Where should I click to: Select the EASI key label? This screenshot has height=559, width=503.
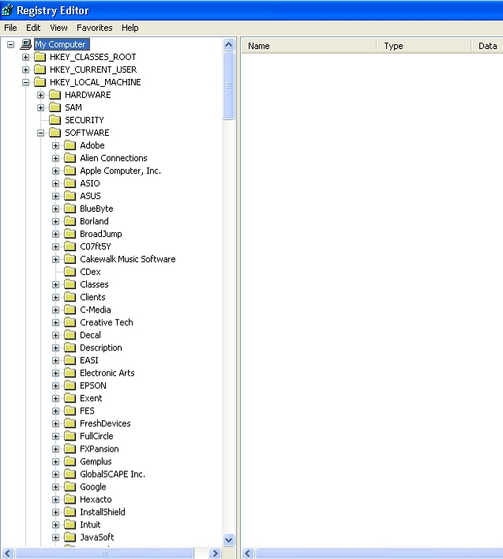[x=88, y=360]
